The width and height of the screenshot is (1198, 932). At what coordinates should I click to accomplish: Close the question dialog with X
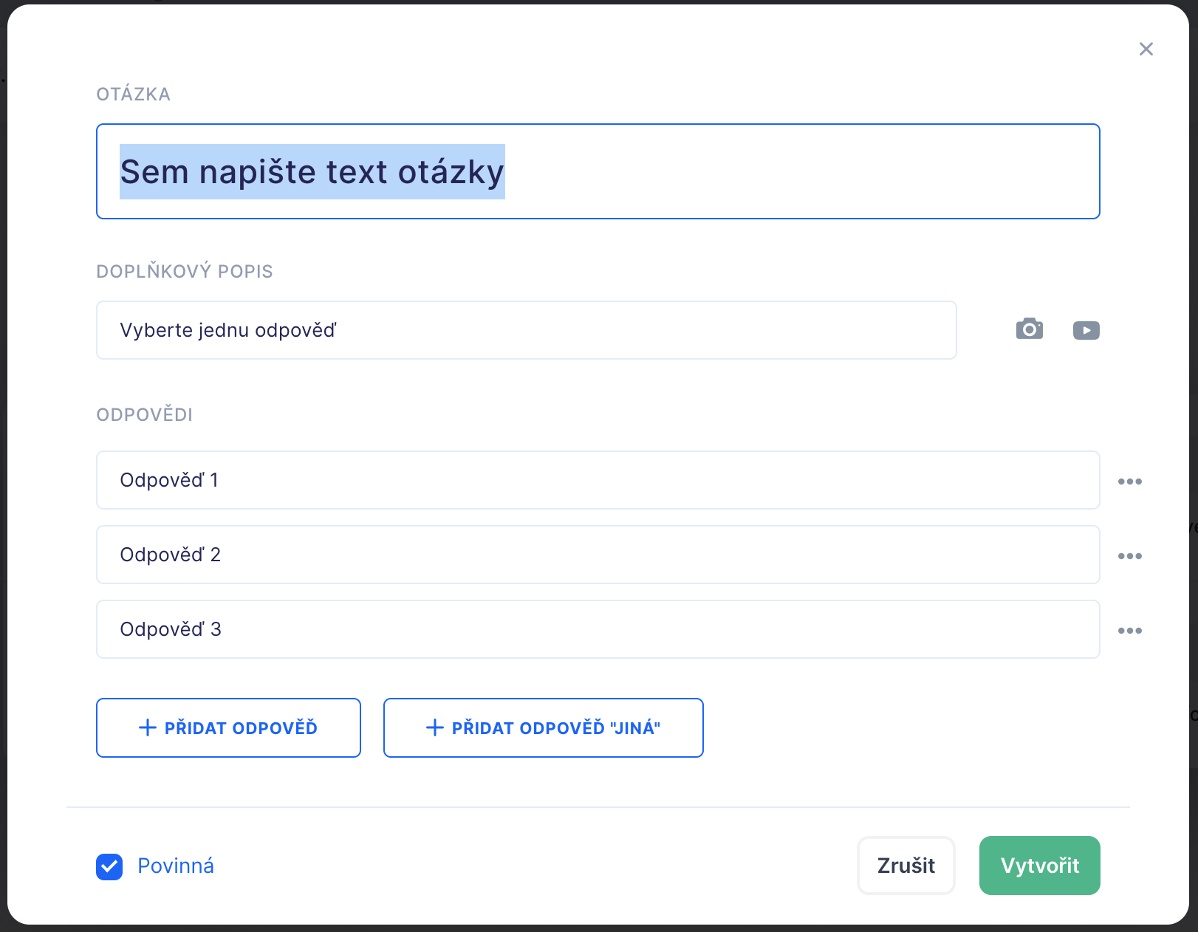coord(1146,49)
